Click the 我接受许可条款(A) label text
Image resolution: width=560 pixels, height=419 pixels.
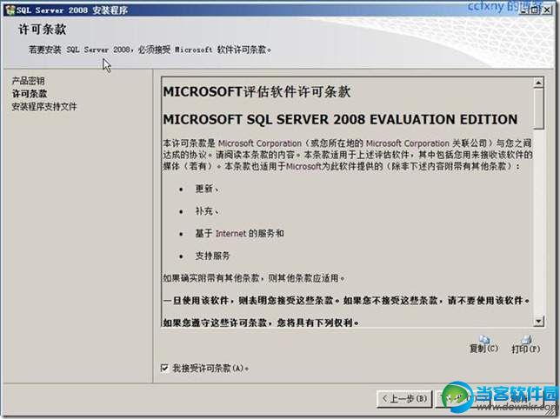tap(210, 368)
